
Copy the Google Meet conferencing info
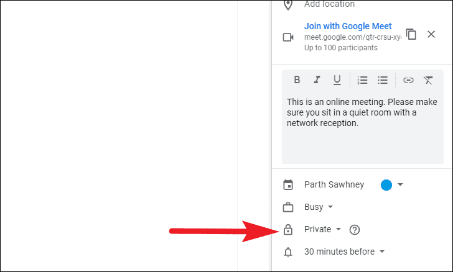coord(411,34)
